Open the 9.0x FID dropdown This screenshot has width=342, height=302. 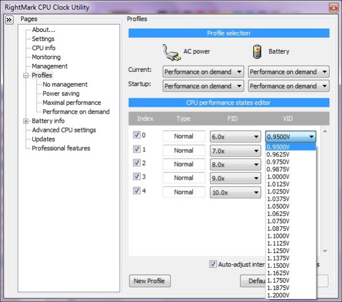pyautogui.click(x=235, y=178)
